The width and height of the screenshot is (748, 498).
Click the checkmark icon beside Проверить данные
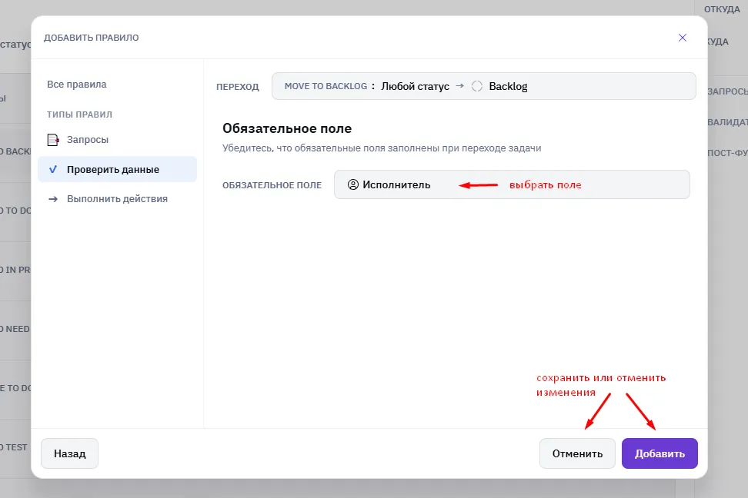click(x=53, y=169)
